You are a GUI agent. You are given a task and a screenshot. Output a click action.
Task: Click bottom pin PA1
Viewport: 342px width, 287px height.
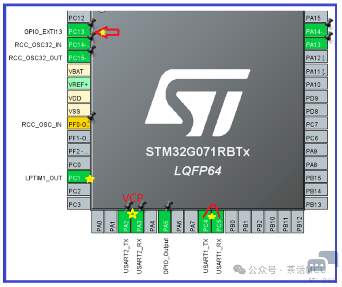(x=111, y=222)
